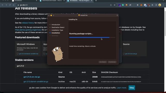Click the 64MB size cell
This screenshot has height=93, width=166.
pyautogui.click(x=95, y=82)
